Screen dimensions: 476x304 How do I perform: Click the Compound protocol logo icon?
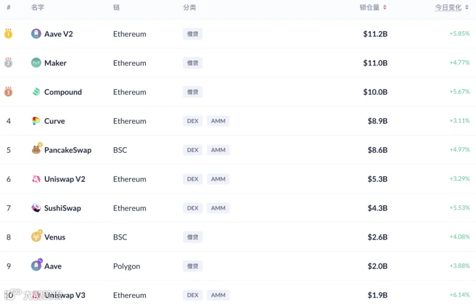36,92
